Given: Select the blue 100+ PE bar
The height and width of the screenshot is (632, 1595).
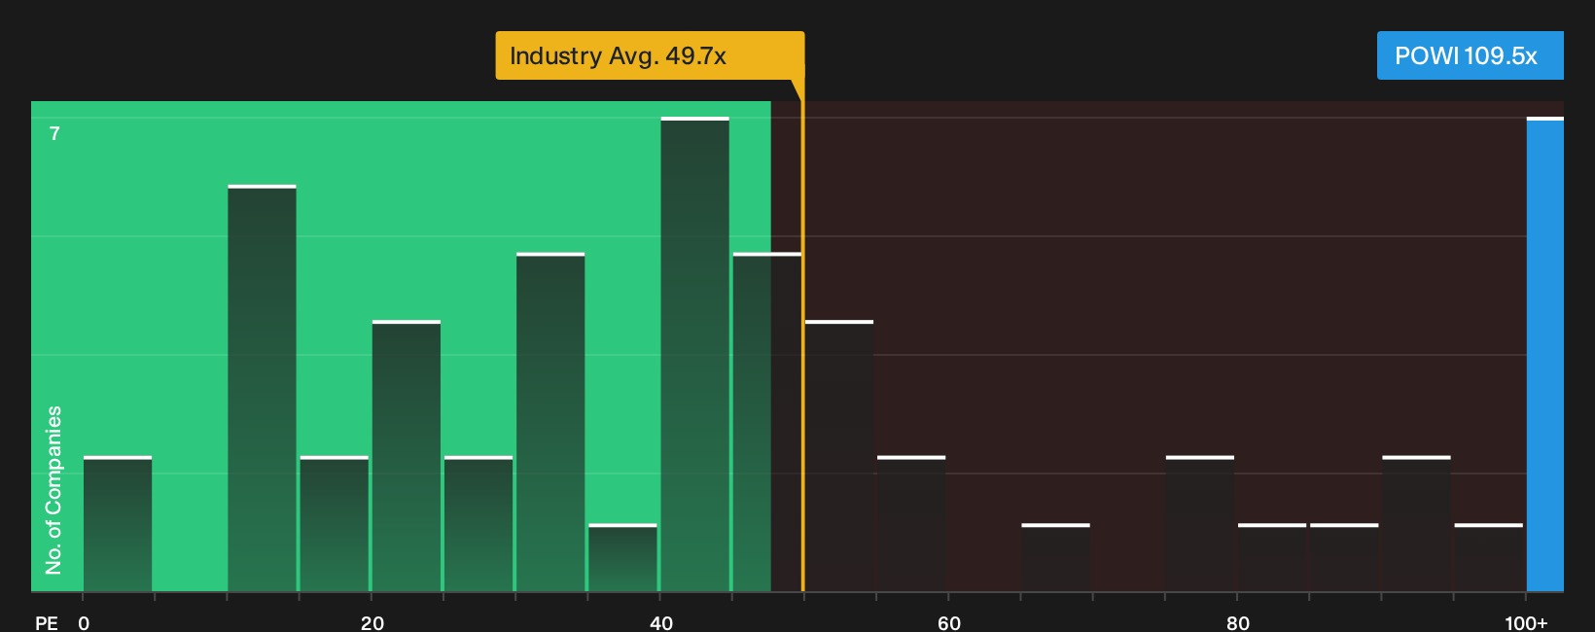Looking at the screenshot, I should point(1544,354).
